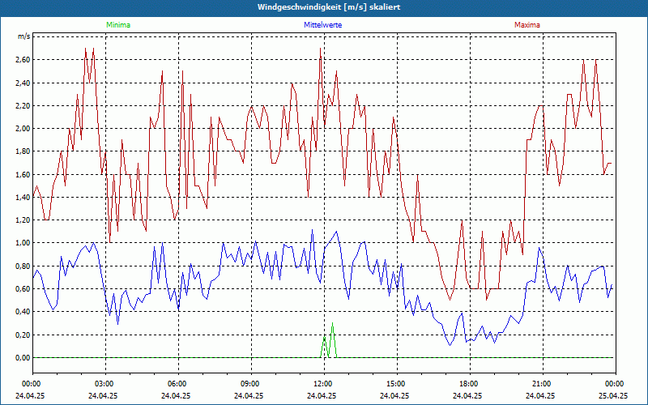Image resolution: width=648 pixels, height=405 pixels.
Task: Select the green 'Minima' legend label
Action: coord(118,25)
